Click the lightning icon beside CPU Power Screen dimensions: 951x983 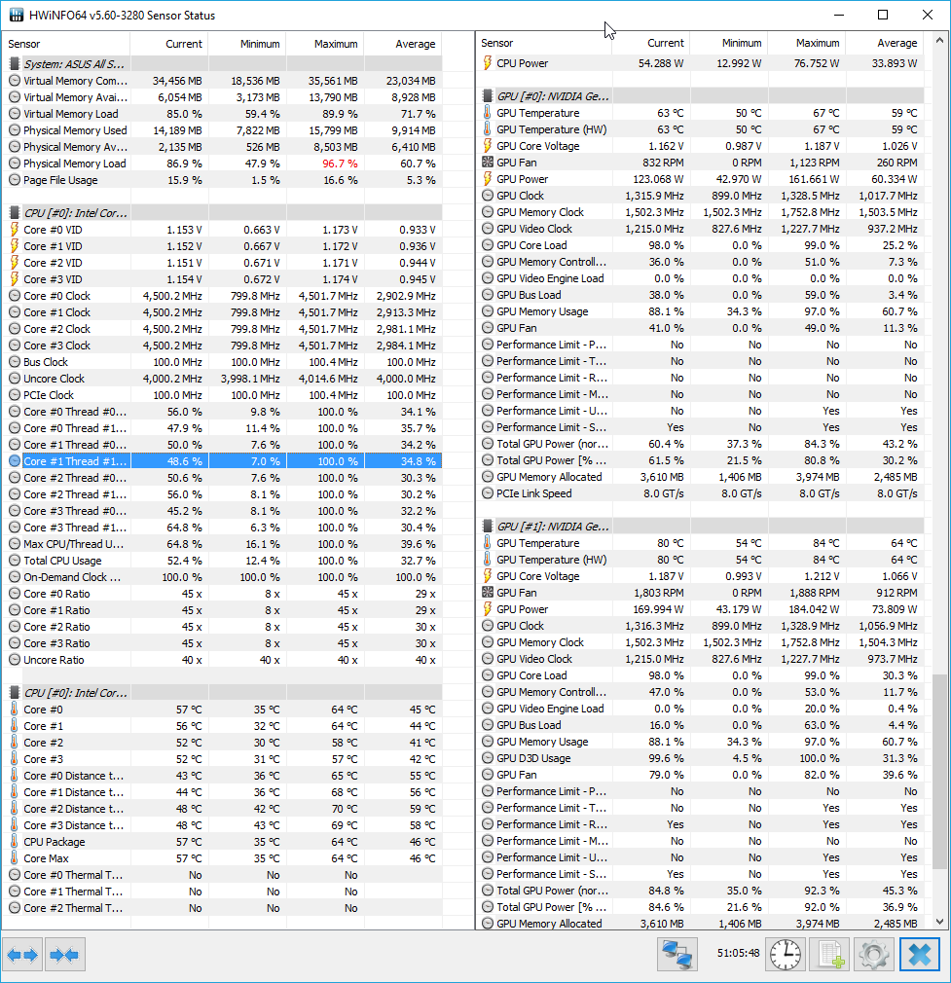(x=488, y=63)
